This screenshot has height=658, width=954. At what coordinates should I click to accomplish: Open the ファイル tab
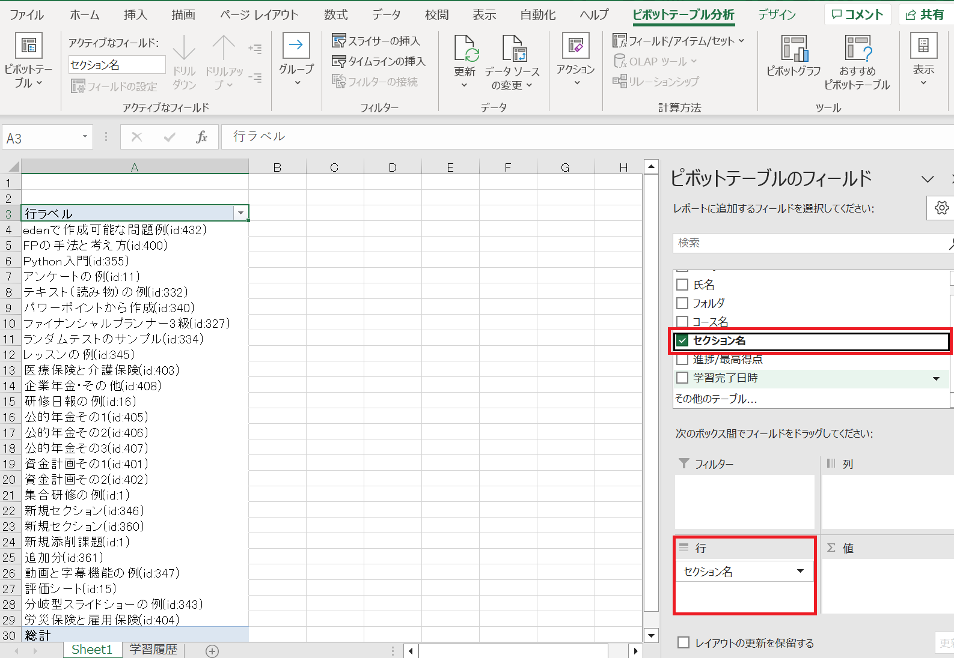[26, 14]
